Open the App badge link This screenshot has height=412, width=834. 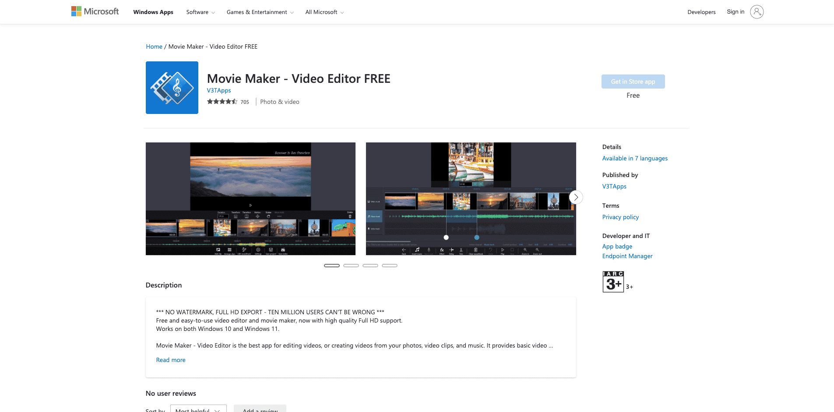[x=617, y=246]
